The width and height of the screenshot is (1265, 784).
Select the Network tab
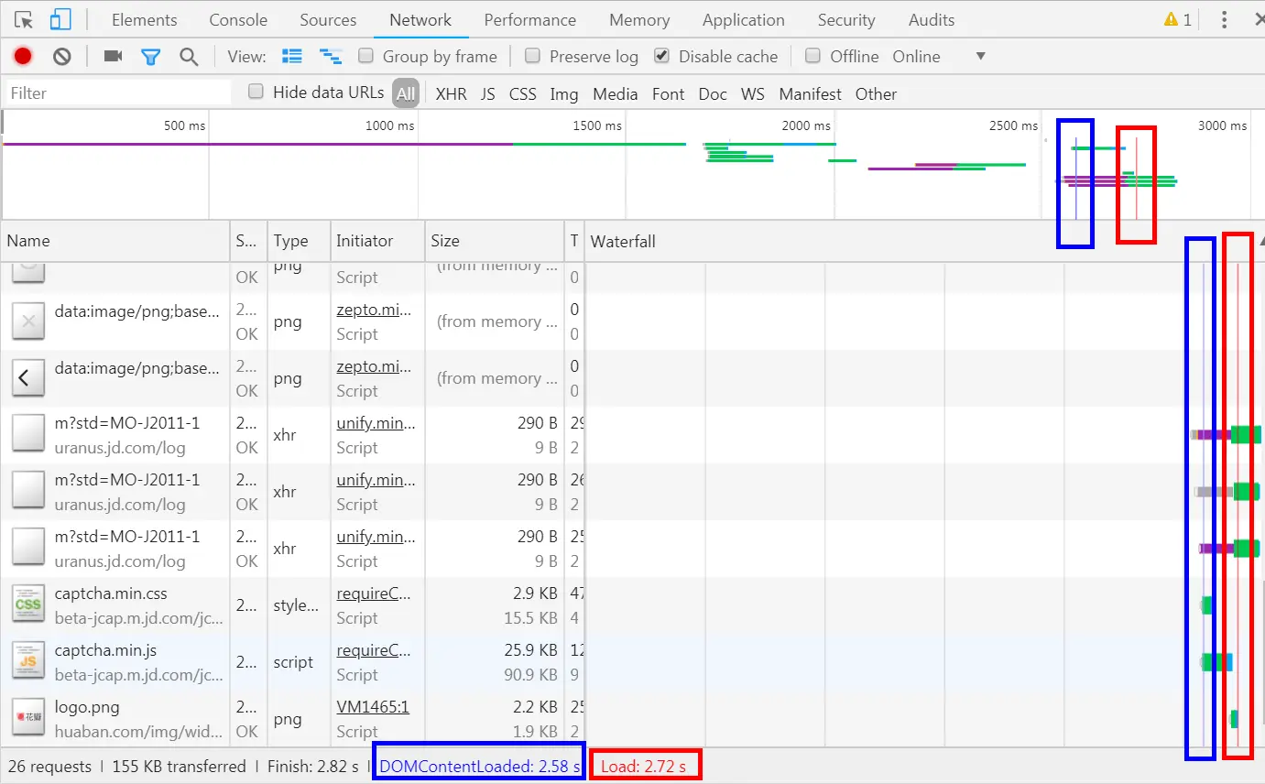click(x=420, y=19)
